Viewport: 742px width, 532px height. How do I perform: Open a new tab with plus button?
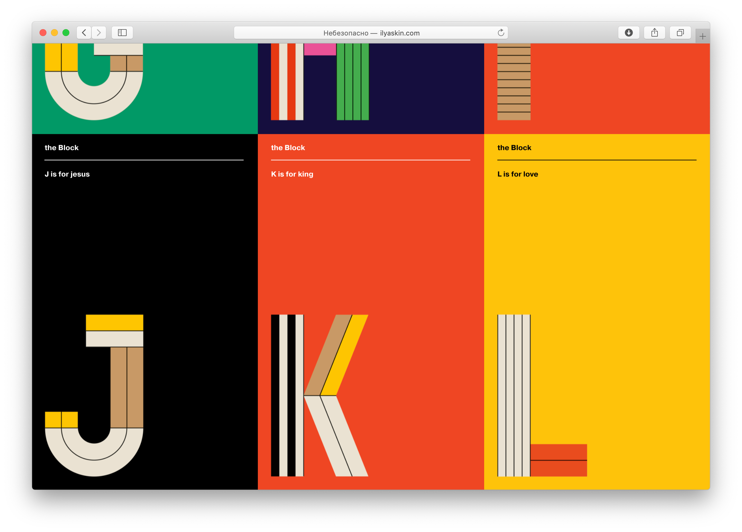point(702,36)
